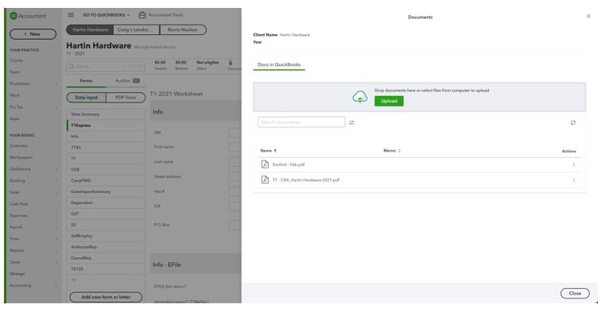Switch to the Craig's Landscaping client tab
The height and width of the screenshot is (316, 605).
[x=136, y=29]
